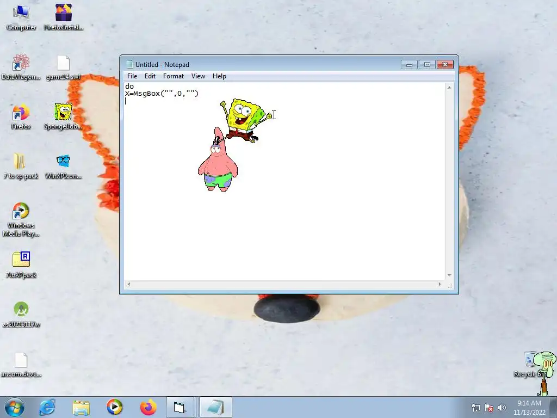
Task: Click the Patrick Star character on screen
Action: pyautogui.click(x=218, y=161)
